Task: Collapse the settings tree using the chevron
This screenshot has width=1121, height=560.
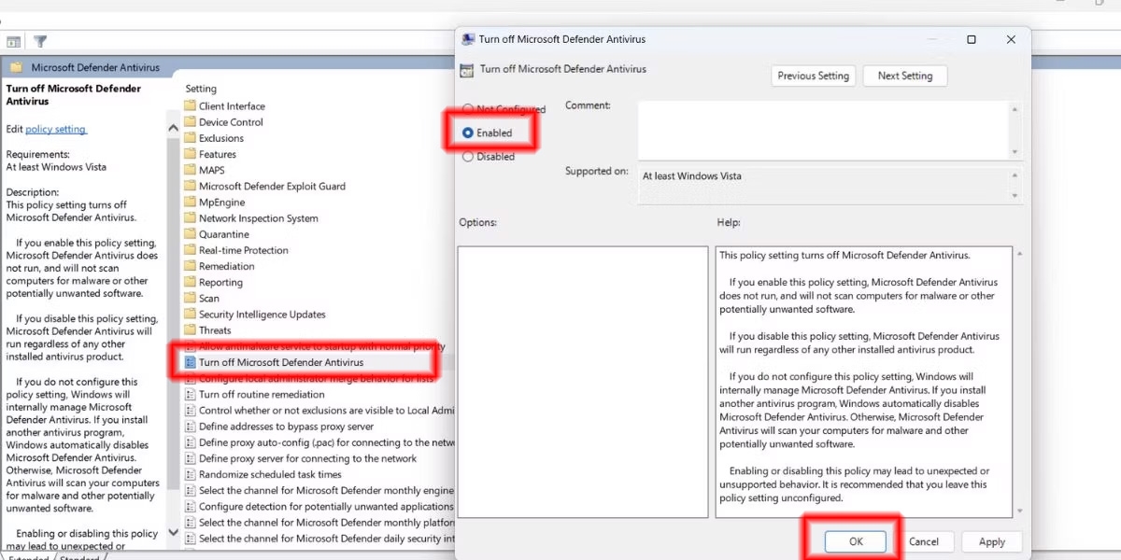Action: click(x=173, y=126)
